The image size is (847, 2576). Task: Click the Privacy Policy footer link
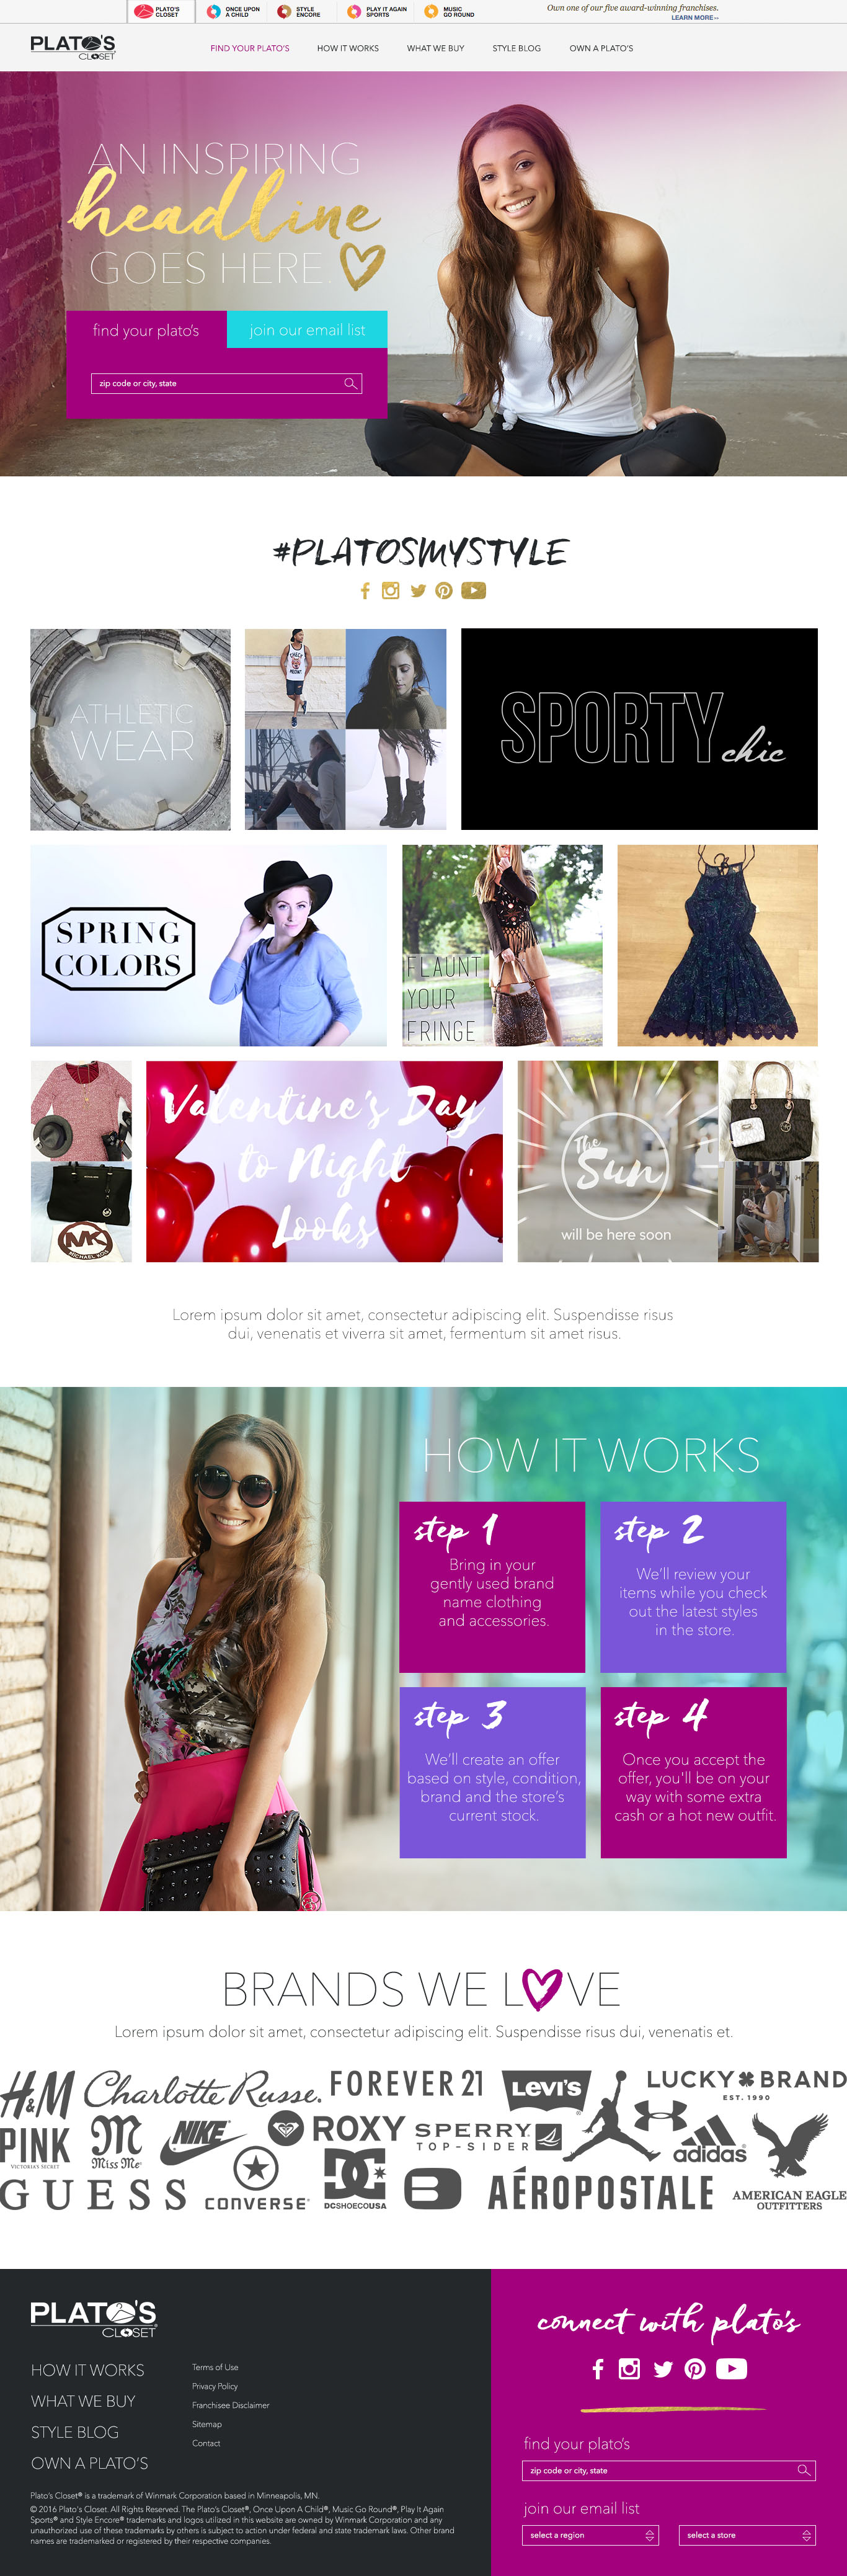click(215, 2386)
